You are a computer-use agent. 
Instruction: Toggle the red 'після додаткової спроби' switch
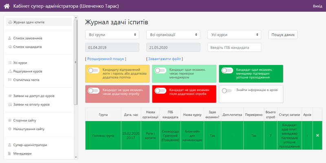point(160,91)
